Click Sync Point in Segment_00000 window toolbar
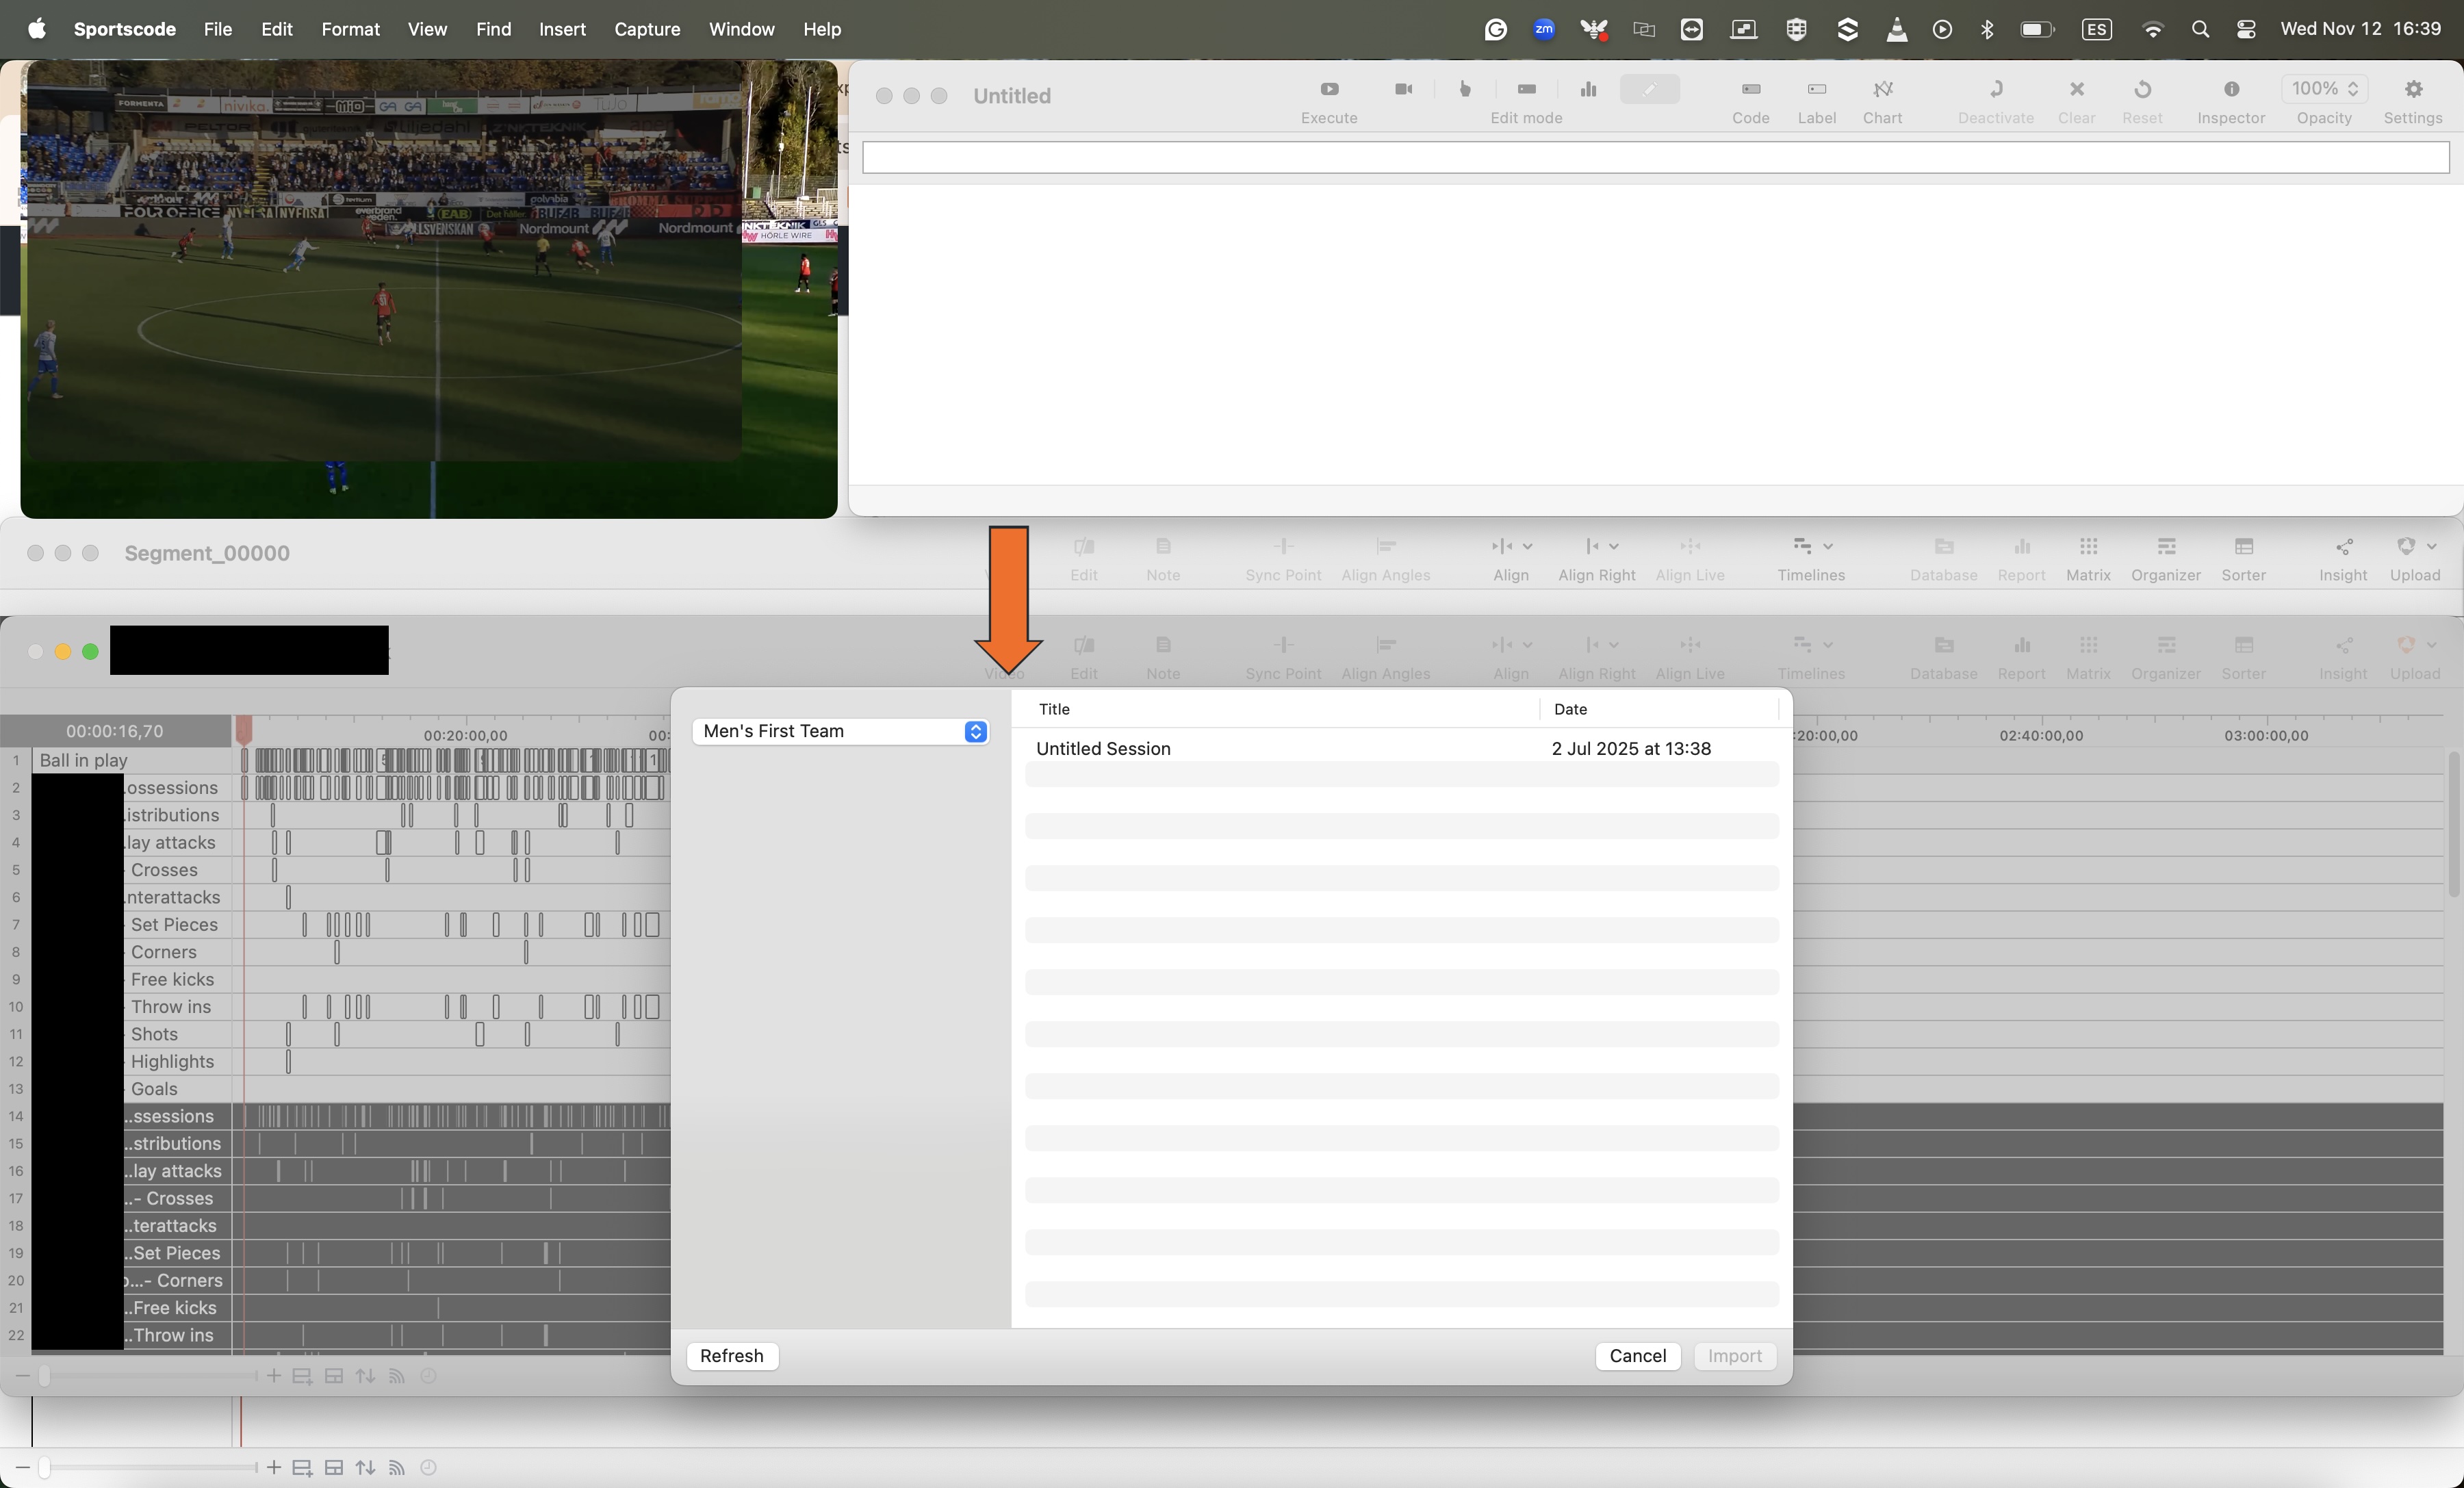Viewport: 2464px width, 1488px height. [1283, 558]
